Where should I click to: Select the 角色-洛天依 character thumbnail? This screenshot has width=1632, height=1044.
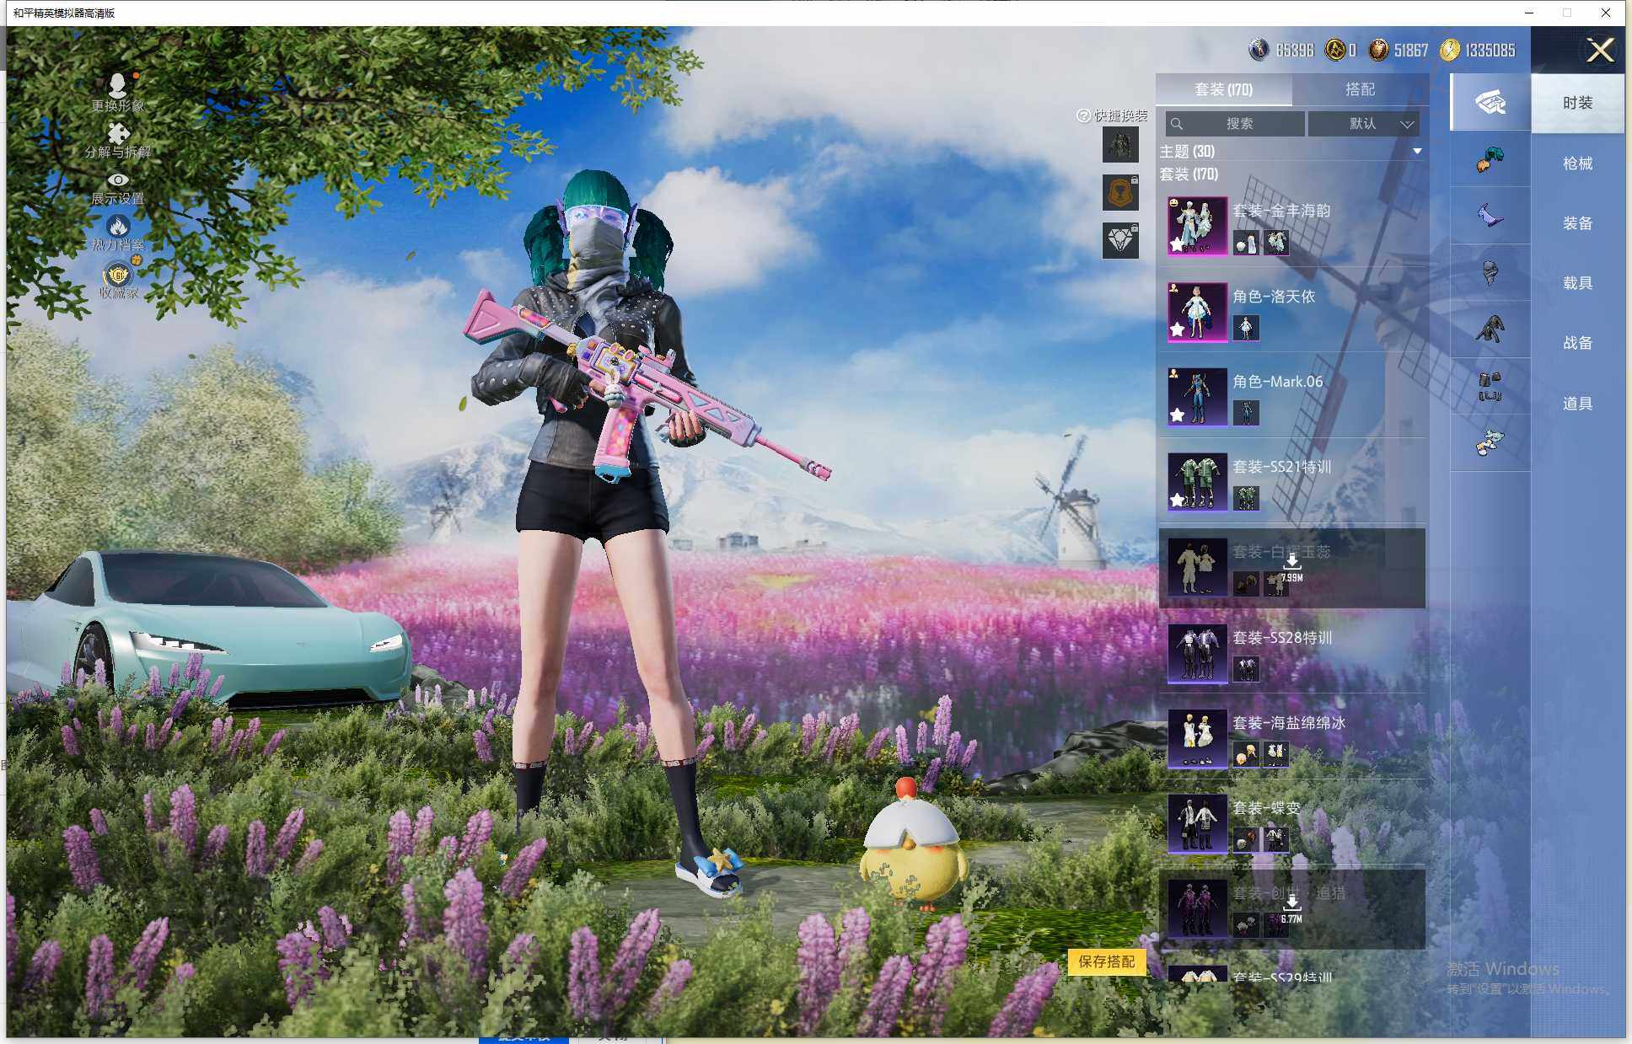[1196, 311]
